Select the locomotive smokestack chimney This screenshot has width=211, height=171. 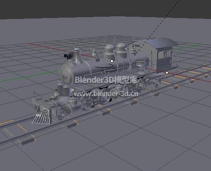point(77,56)
